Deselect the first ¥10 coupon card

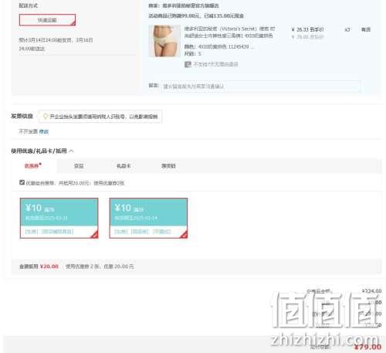click(x=59, y=218)
